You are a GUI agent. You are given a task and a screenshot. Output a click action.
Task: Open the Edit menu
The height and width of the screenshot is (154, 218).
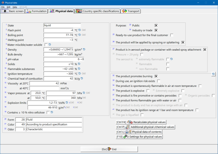tap(8, 7)
